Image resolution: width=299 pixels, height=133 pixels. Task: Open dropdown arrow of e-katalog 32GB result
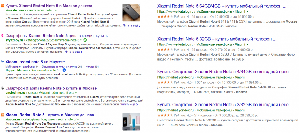(x=248, y=44)
